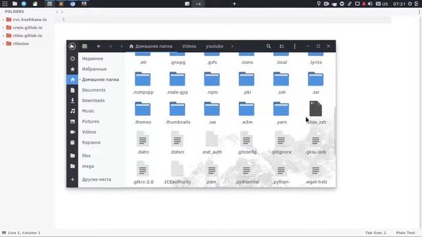Viewport: 422px width, 237px height.
Task: Select the .ssr folder
Action: 315,84
